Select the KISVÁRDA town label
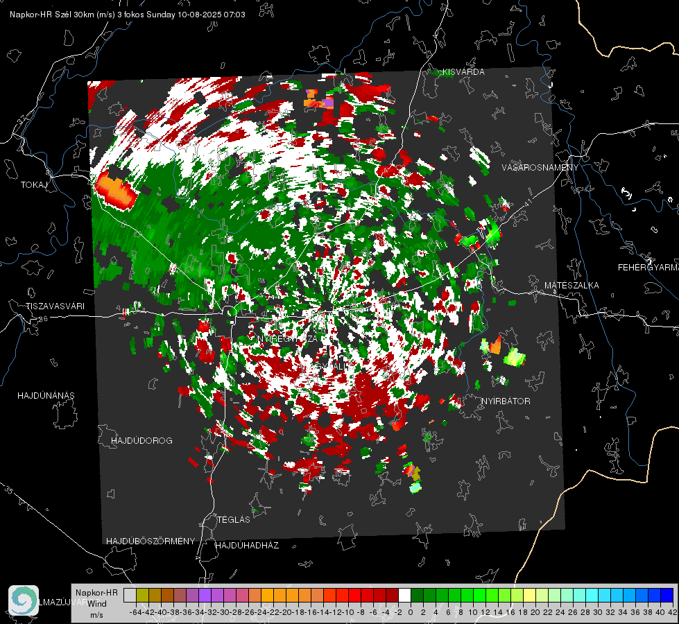The height and width of the screenshot is (624, 679). pyautogui.click(x=463, y=72)
